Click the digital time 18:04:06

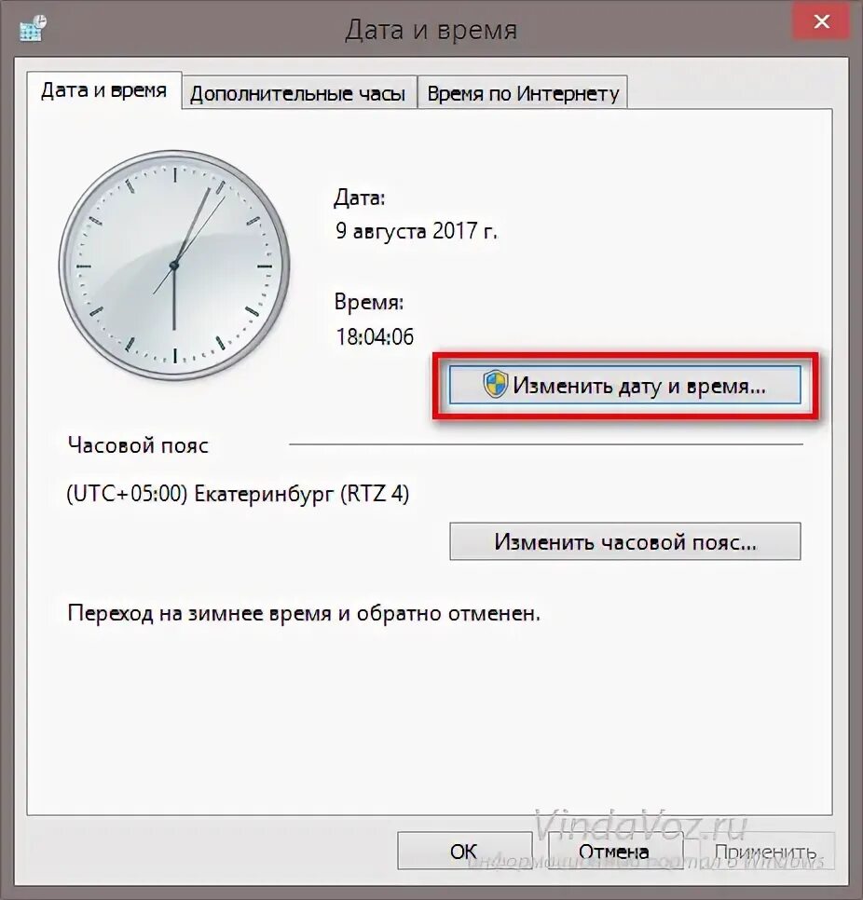[x=375, y=337]
